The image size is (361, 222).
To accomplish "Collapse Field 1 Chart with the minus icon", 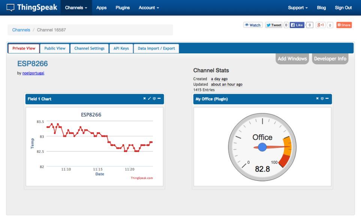I will pos(159,98).
